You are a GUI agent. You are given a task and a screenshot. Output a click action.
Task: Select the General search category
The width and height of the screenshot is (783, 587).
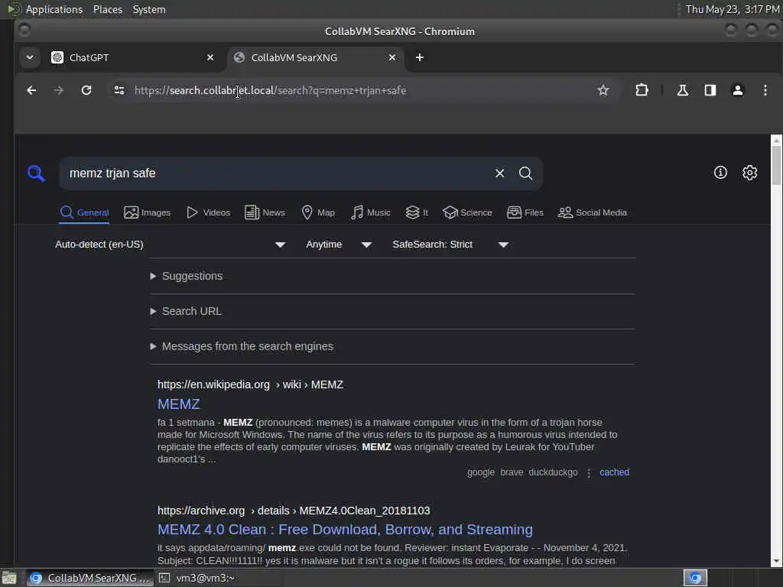[x=84, y=212]
